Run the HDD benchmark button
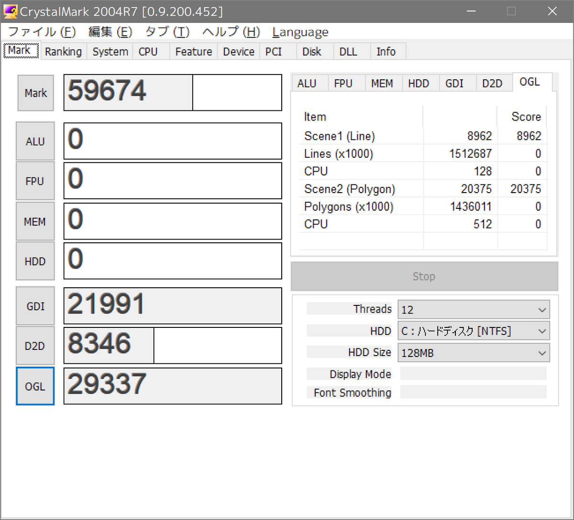574x520 pixels. [35, 261]
